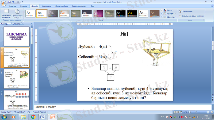The width and height of the screenshot is (214, 120).
Task: Switch to the Вид ribbon tab
Action: [92, 6]
